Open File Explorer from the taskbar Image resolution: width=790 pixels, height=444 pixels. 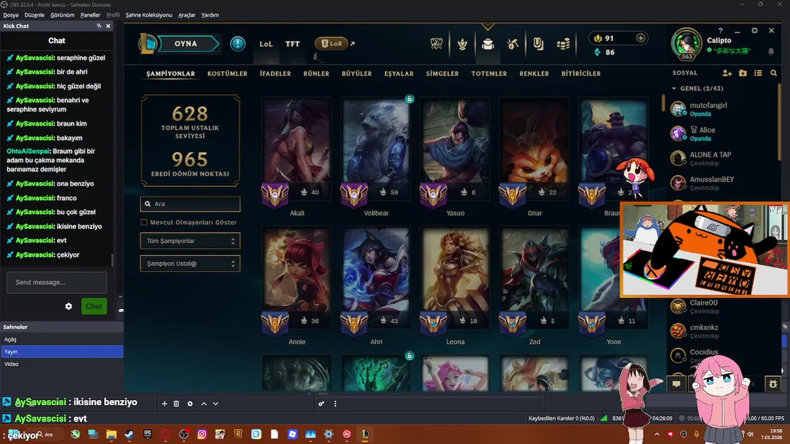[x=111, y=435]
